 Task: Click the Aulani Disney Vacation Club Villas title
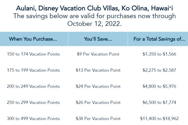coord(95,8)
